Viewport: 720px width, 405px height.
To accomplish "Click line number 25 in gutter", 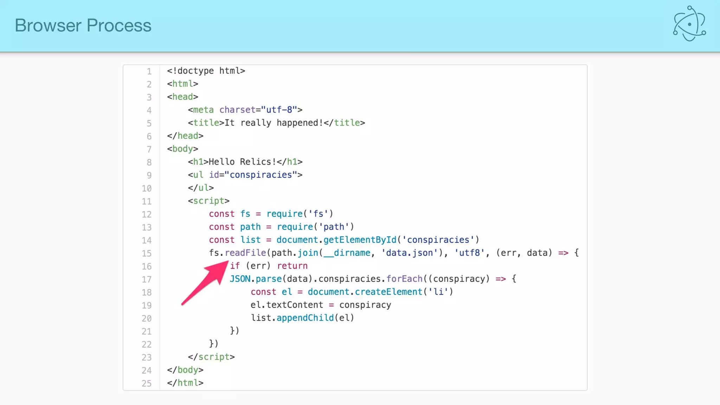I will (x=147, y=384).
